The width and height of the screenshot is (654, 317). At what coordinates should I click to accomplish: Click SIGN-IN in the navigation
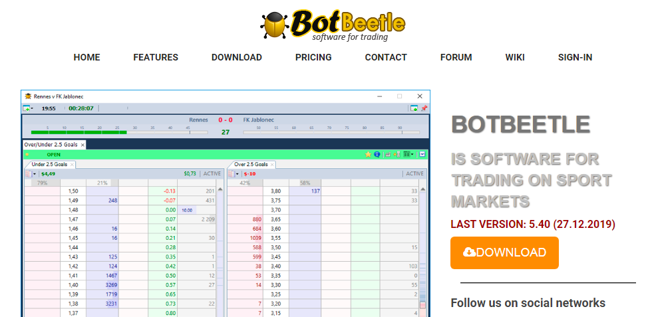pos(575,57)
